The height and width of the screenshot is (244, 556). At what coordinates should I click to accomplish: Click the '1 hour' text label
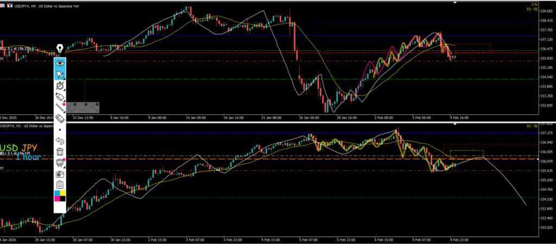point(29,157)
